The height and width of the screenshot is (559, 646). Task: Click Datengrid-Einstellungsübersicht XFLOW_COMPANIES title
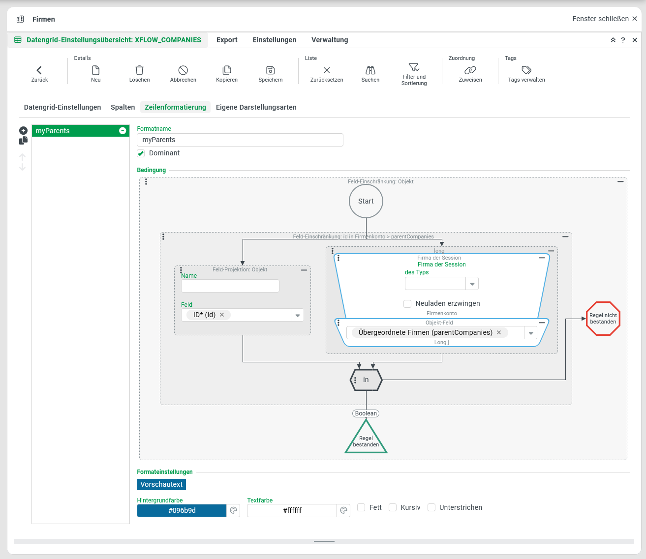pos(114,40)
